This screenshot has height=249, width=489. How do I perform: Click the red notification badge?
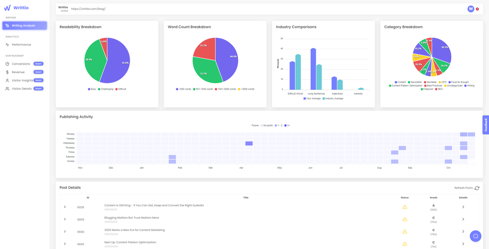pyautogui.click(x=477, y=8)
